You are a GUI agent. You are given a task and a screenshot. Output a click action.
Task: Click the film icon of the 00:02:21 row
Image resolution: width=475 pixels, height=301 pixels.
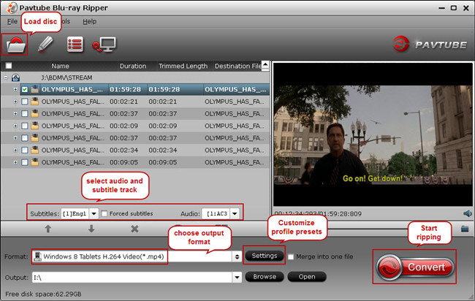tap(35, 102)
